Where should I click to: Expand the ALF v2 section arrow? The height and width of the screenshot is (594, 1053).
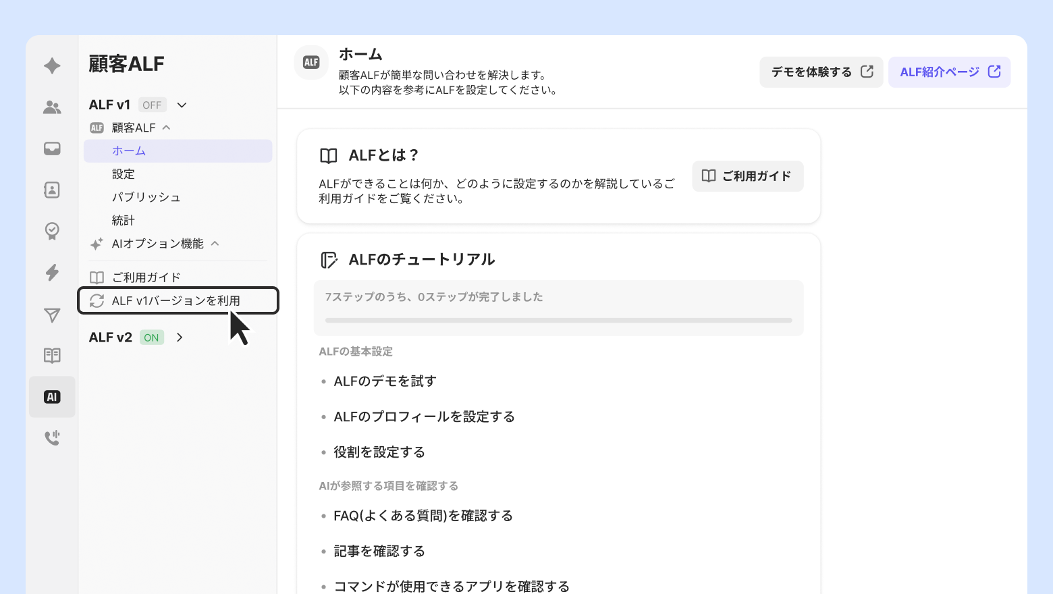point(180,337)
